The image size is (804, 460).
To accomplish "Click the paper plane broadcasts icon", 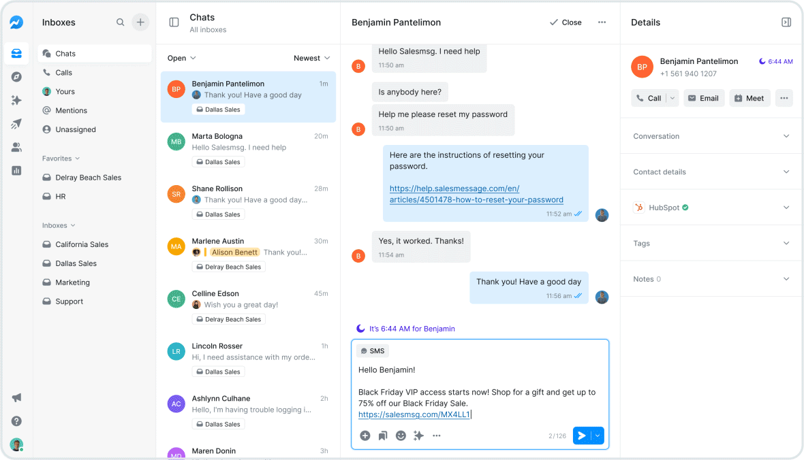I will click(x=16, y=123).
